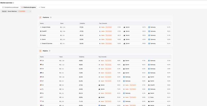
Task: Click the 73.9% visibility for AU
Action: click(x=81, y=73)
